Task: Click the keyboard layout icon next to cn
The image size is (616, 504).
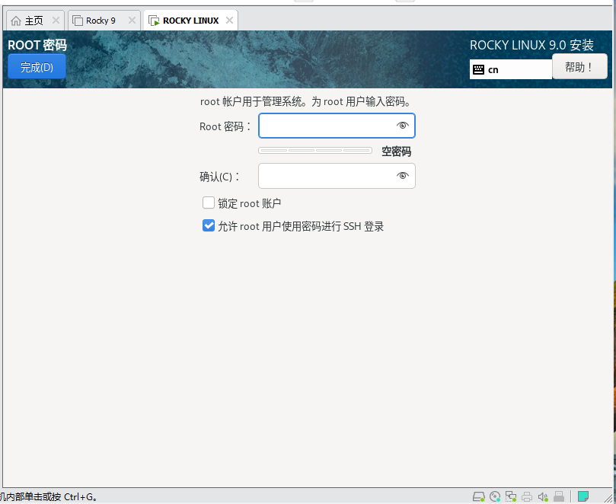Action: coord(478,69)
